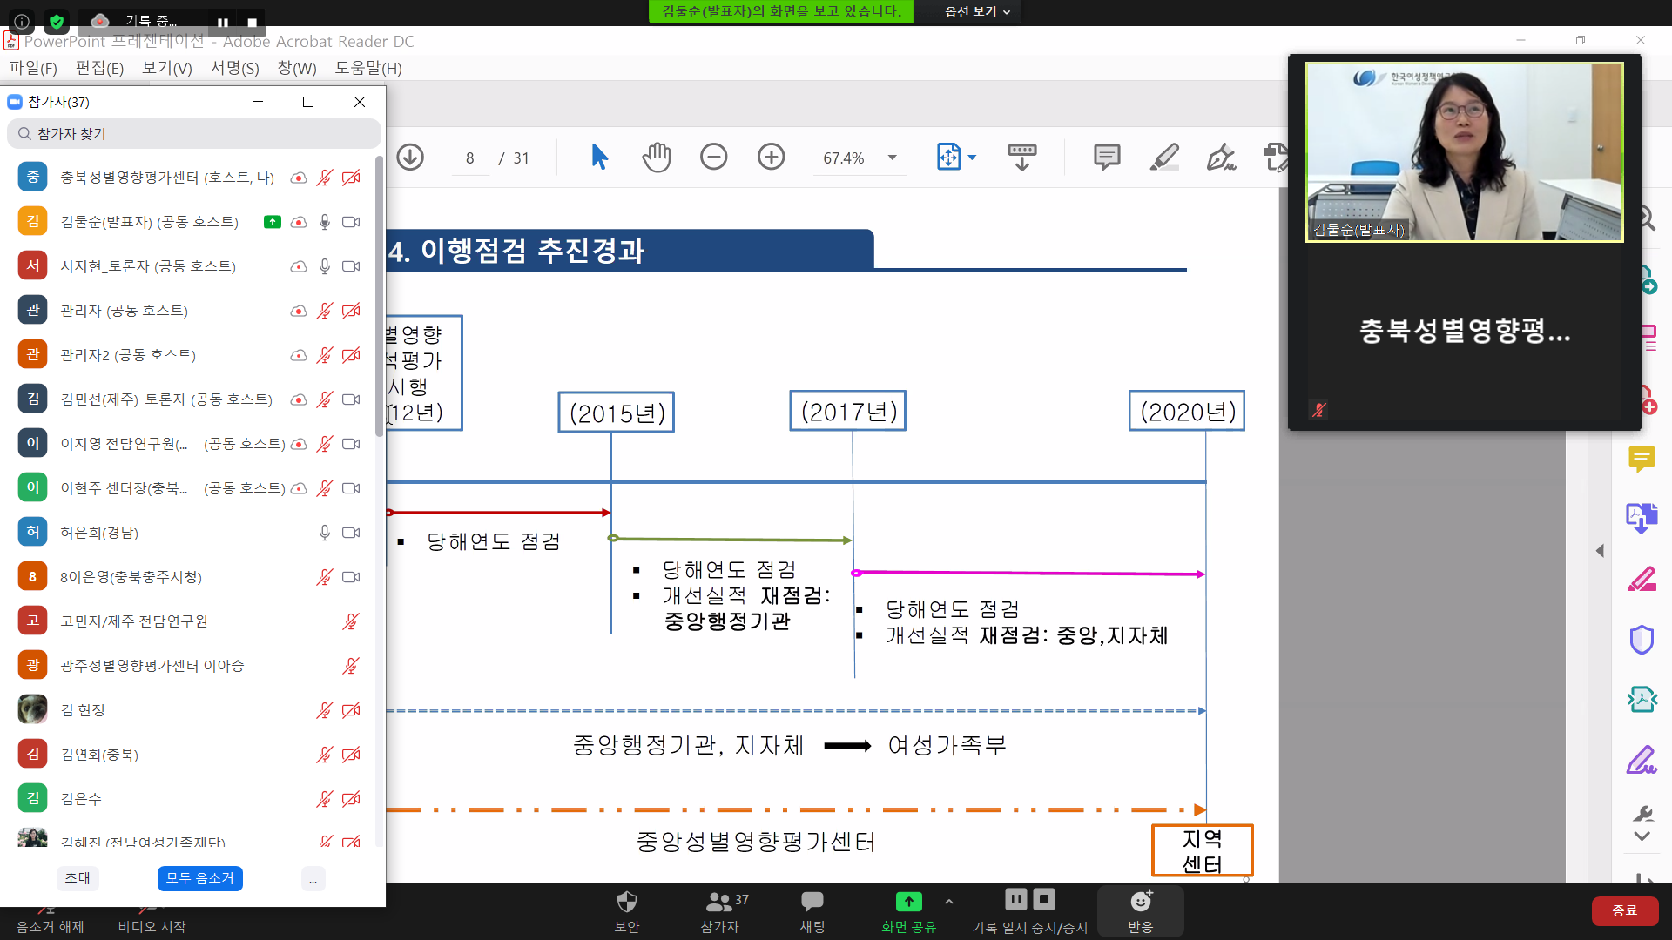Screen dimensions: 1672x940
Task: Open the Comment tool speech bubble icon
Action: click(1105, 158)
